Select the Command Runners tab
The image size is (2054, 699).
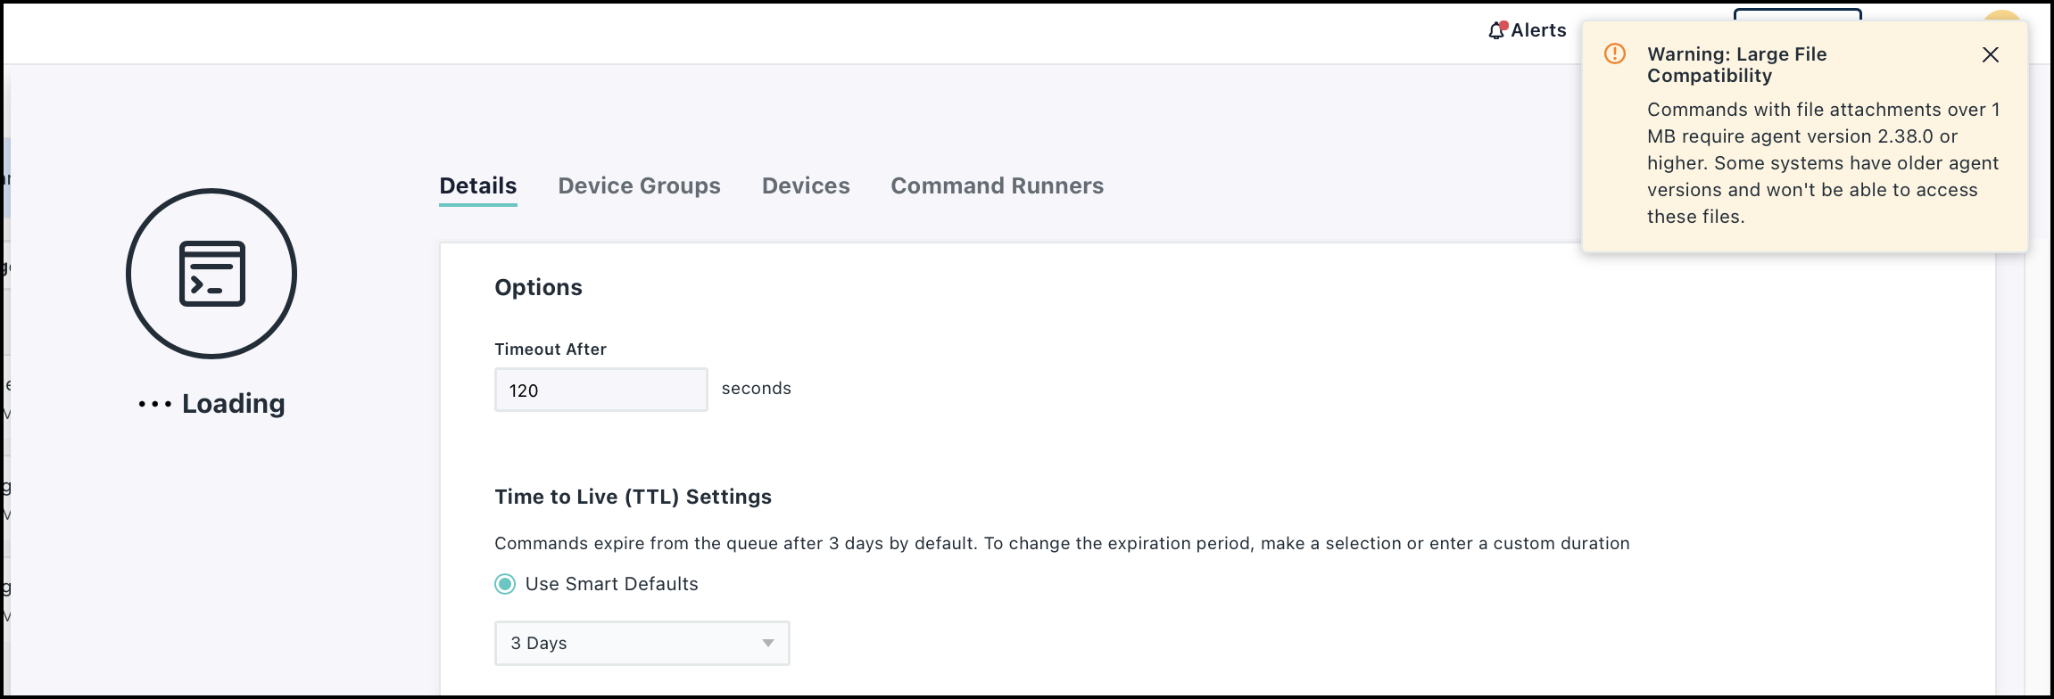pyautogui.click(x=997, y=186)
